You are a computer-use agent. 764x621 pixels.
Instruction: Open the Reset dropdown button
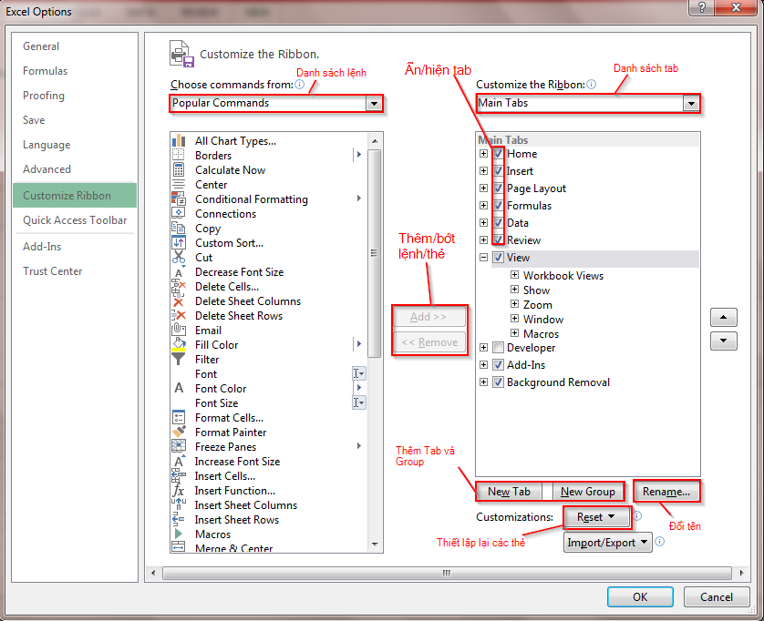tap(596, 517)
